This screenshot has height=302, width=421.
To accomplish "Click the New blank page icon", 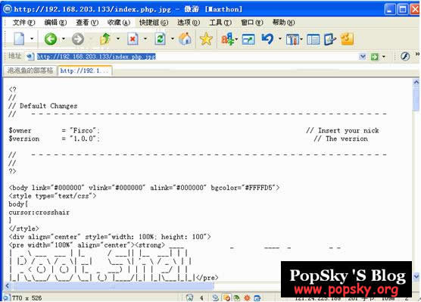I will click(x=19, y=39).
